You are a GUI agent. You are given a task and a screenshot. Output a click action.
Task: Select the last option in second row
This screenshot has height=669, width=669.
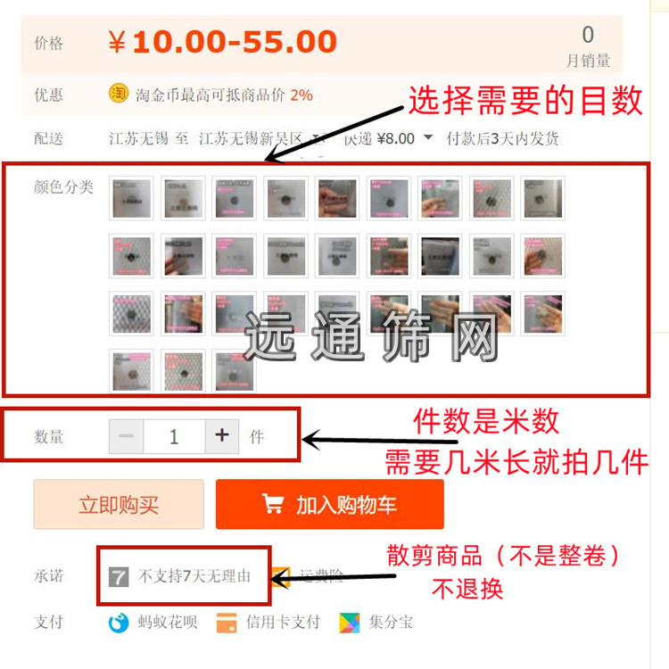click(542, 256)
